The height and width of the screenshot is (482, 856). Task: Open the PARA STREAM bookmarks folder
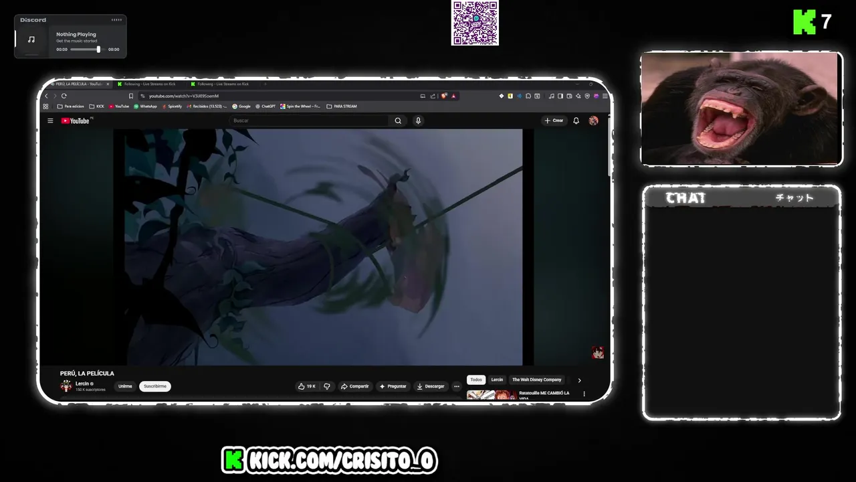(342, 106)
